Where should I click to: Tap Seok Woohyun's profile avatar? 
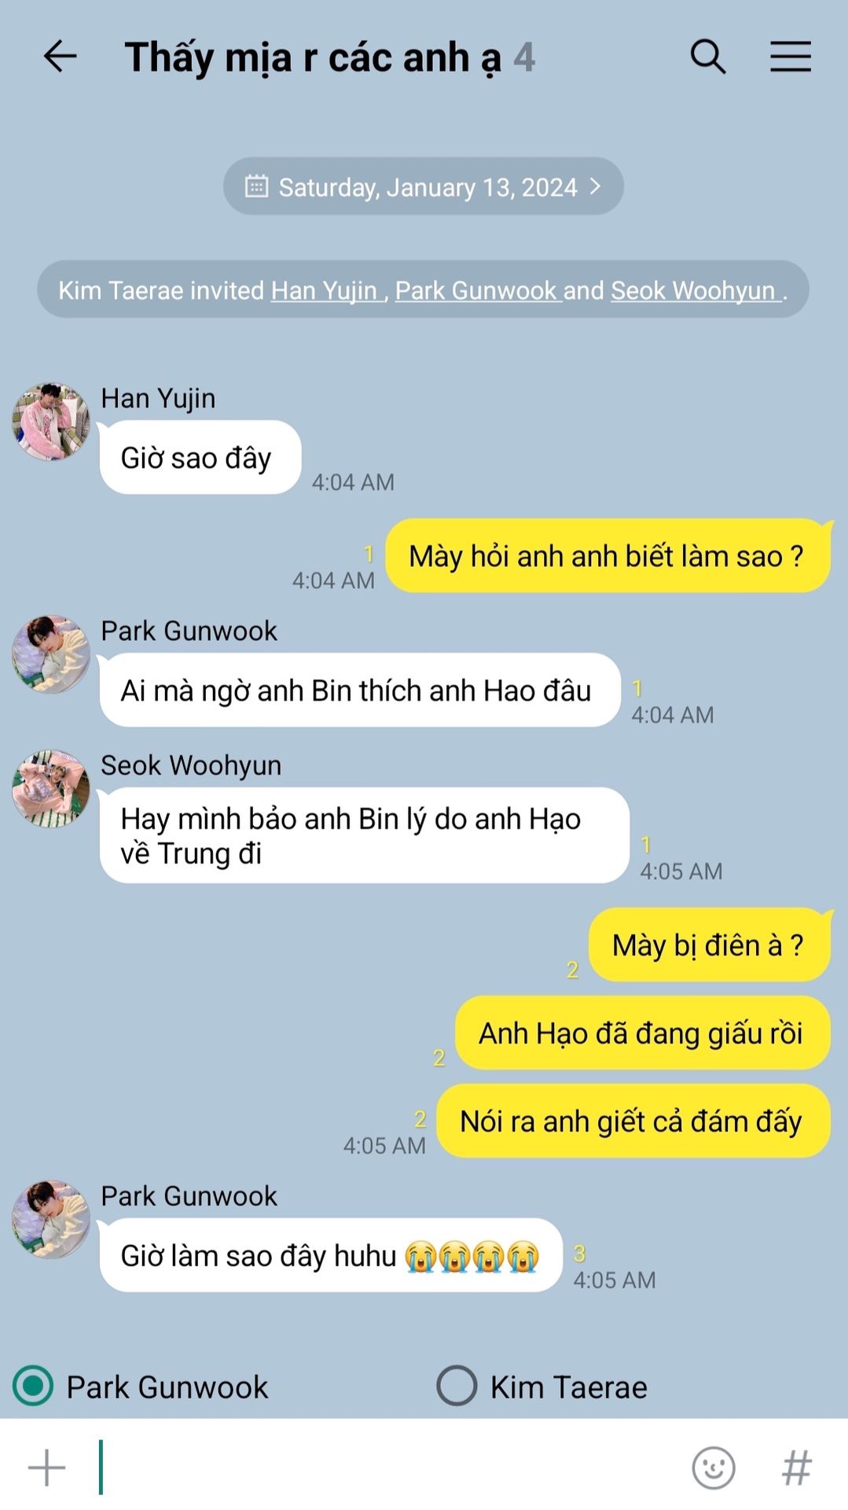click(x=51, y=789)
